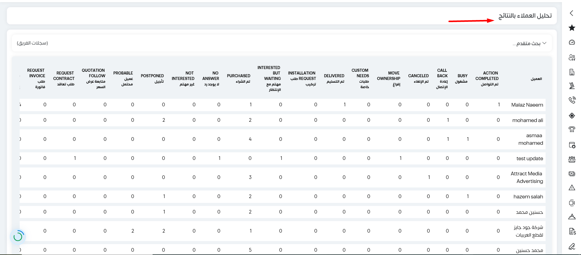This screenshot has height=255, width=581.
Task: Click Probable value 2 in شركة جود جايز row
Action: (133, 231)
